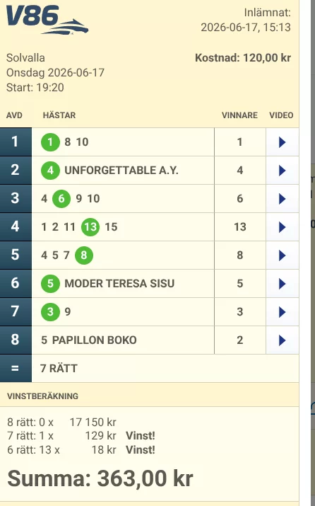The image size is (315, 506).
Task: Click the V86 horse logo
Action: [47, 20]
